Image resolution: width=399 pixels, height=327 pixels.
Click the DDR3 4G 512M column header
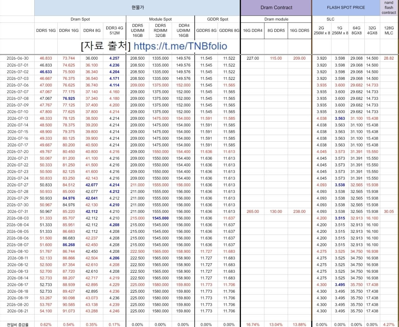114,31
